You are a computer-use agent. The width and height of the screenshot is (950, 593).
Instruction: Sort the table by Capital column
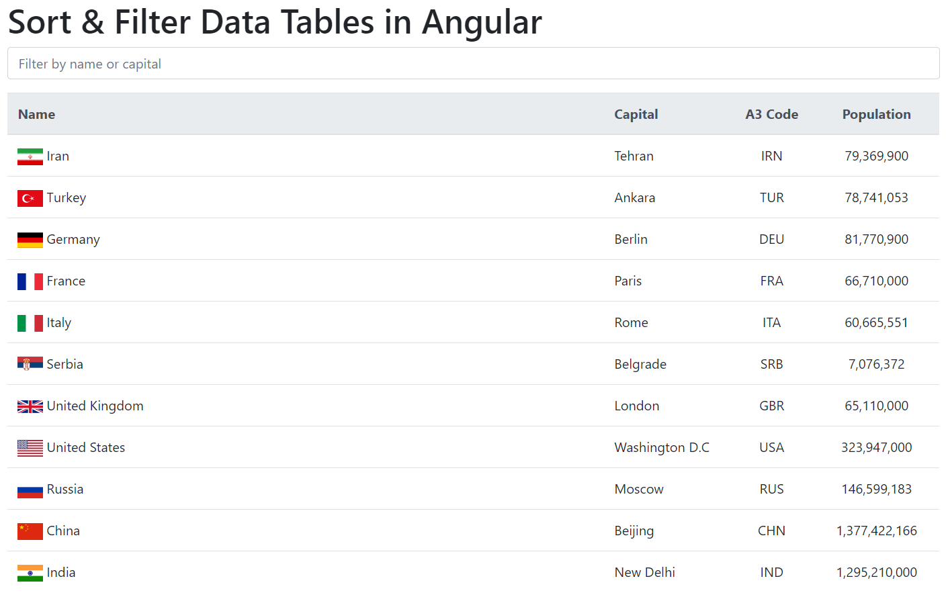click(636, 114)
